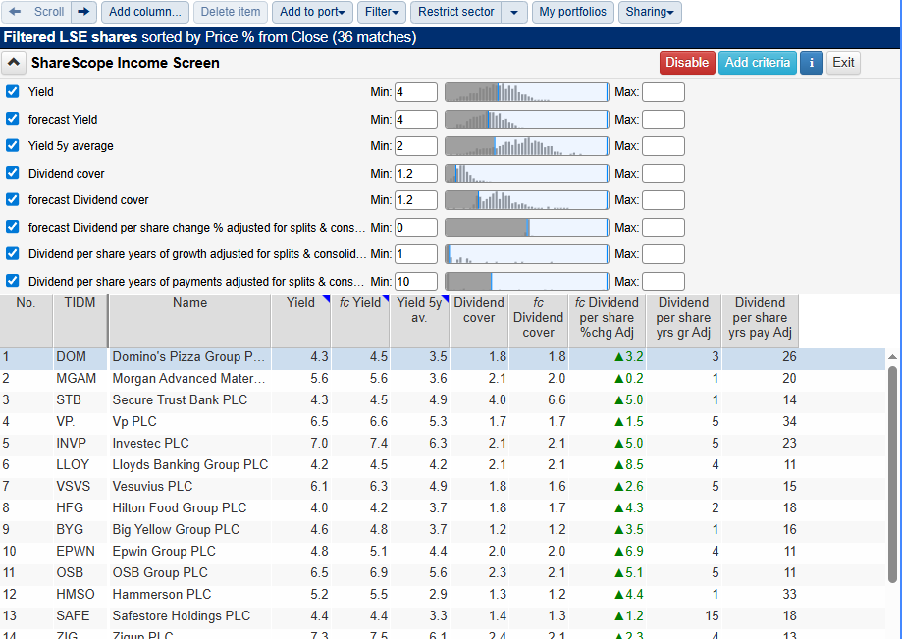
Task: Select Hammerson PLC row
Action: [x=443, y=594]
